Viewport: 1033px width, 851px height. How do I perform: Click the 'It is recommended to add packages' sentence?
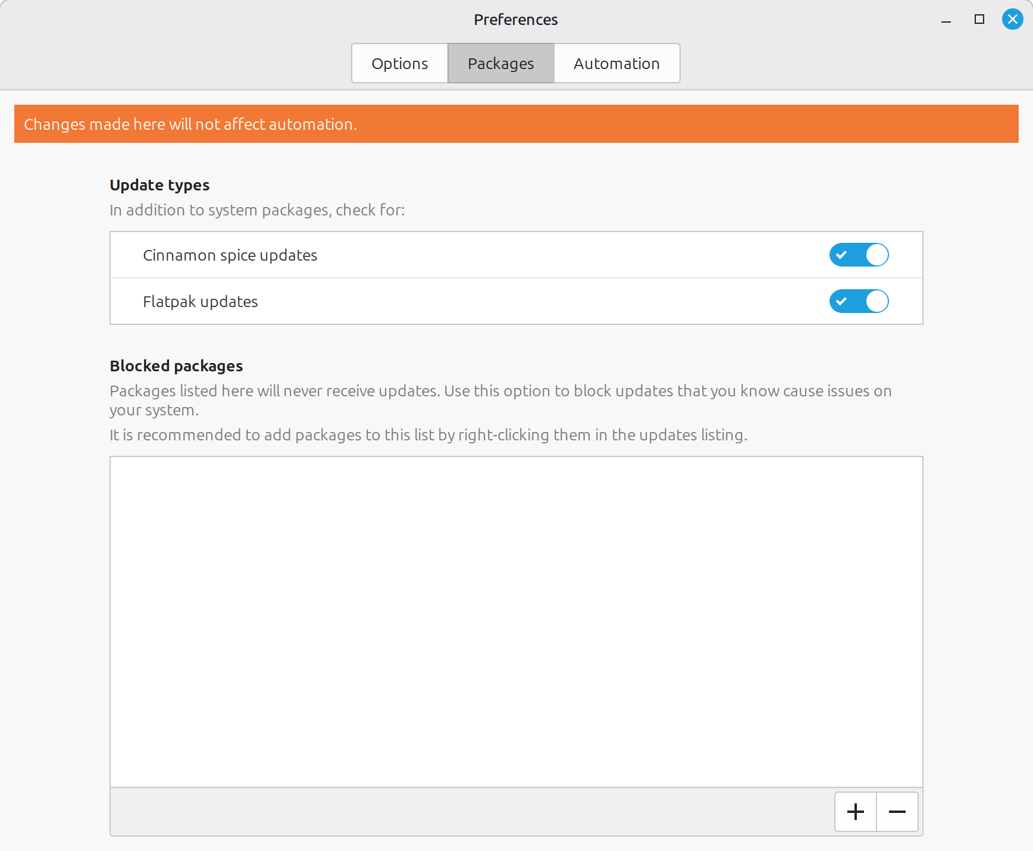[428, 435]
